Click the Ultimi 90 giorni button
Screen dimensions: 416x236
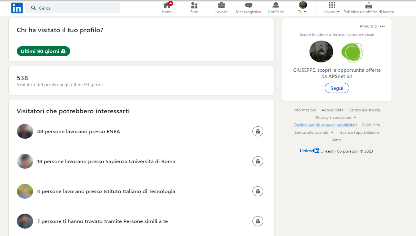[43, 51]
